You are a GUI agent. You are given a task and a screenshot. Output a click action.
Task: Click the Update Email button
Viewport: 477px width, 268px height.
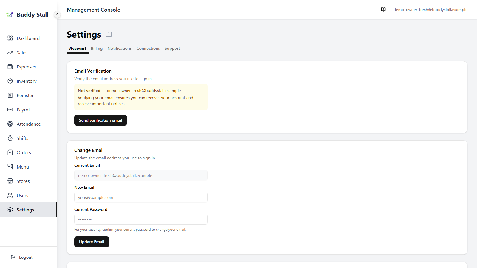coord(92,242)
